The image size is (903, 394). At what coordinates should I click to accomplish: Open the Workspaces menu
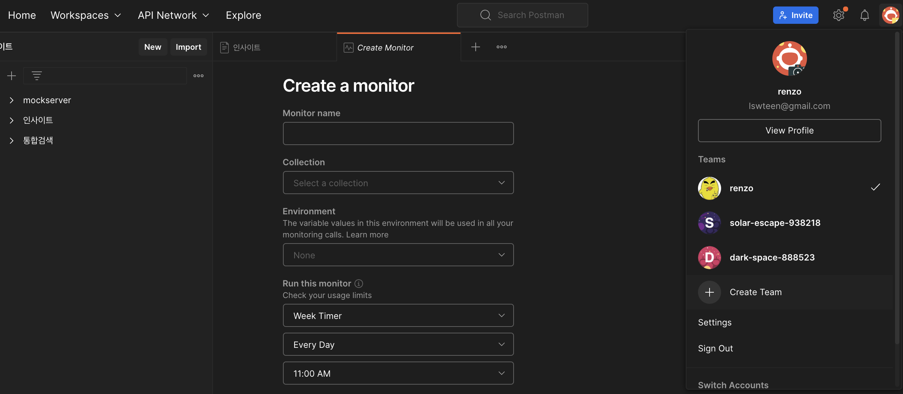86,15
